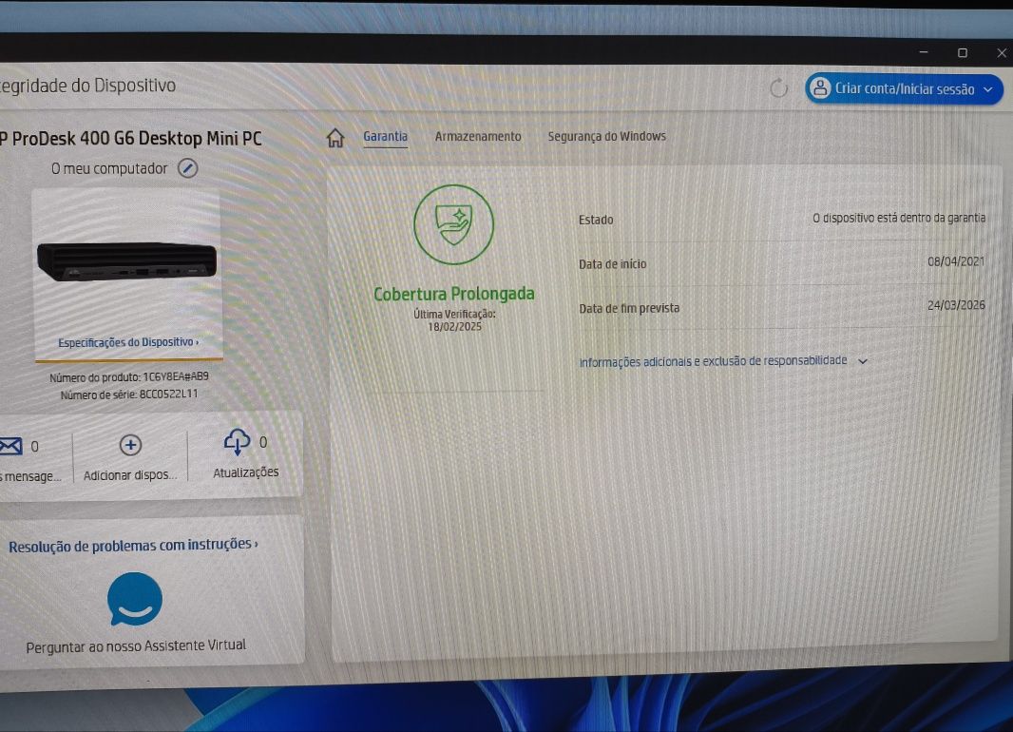Click the home icon
Viewport: 1013px width, 732px height.
[335, 138]
